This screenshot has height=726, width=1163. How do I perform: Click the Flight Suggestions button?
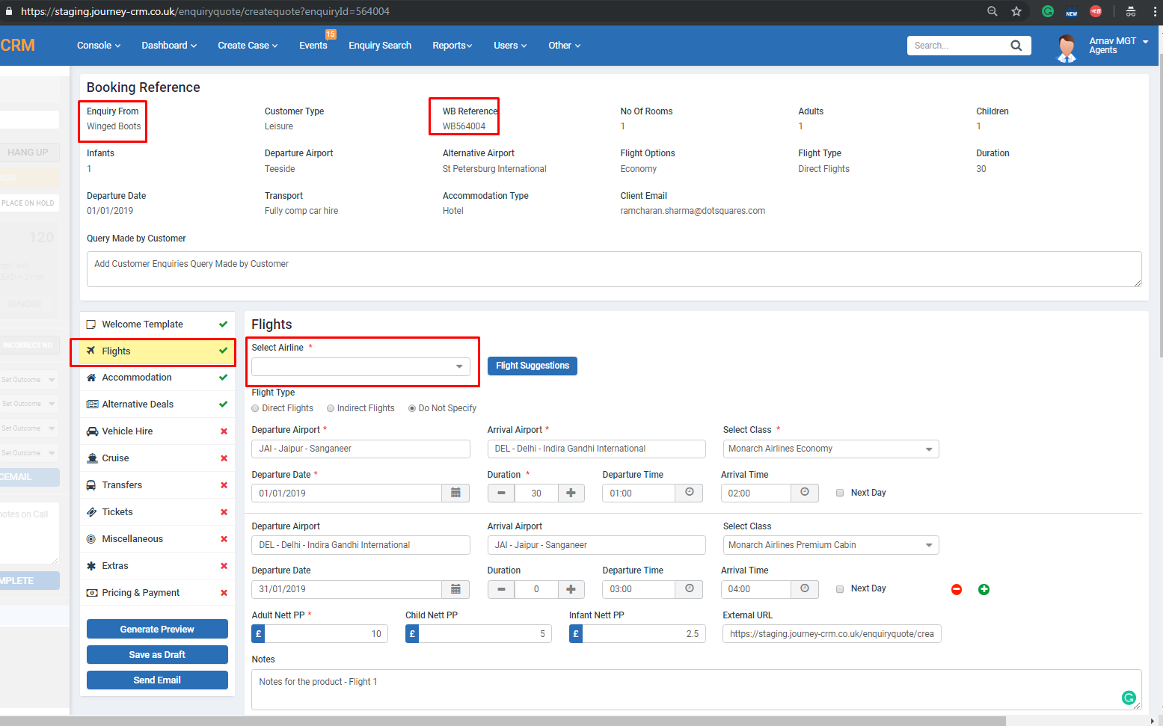click(x=532, y=366)
